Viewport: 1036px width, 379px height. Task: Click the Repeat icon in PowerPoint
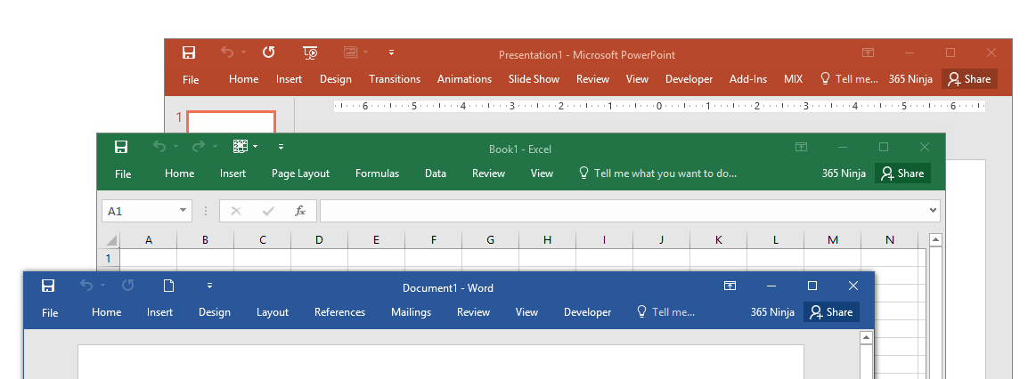tap(268, 52)
